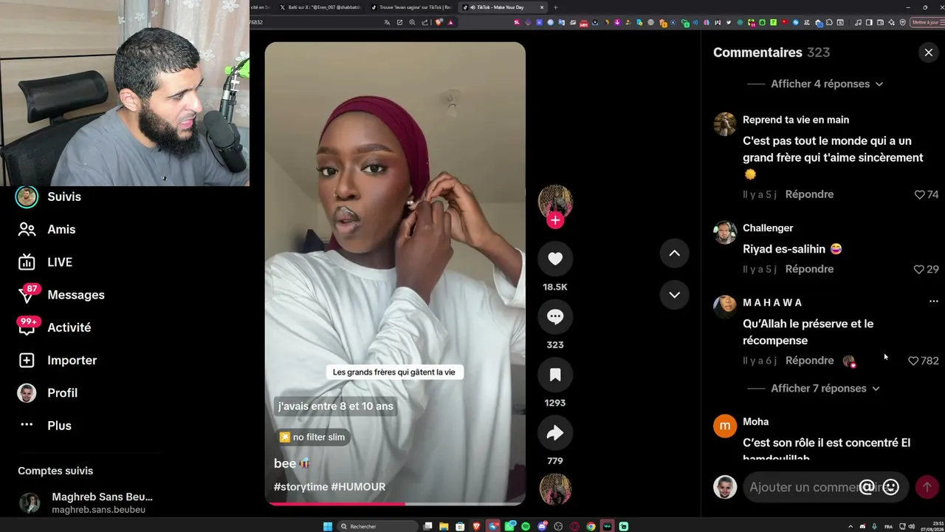Reply to 'Reprend ta vie en main' comment

809,194
